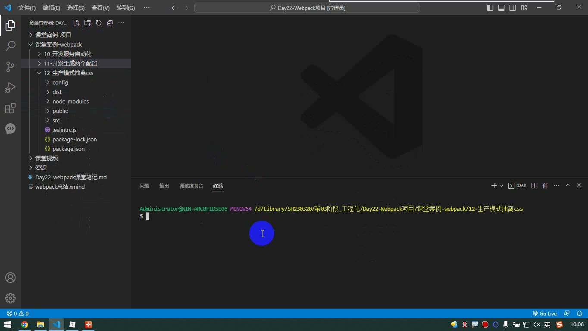Open the Manage gear settings menu
Screen dimensions: 588x331
[x=10, y=298]
